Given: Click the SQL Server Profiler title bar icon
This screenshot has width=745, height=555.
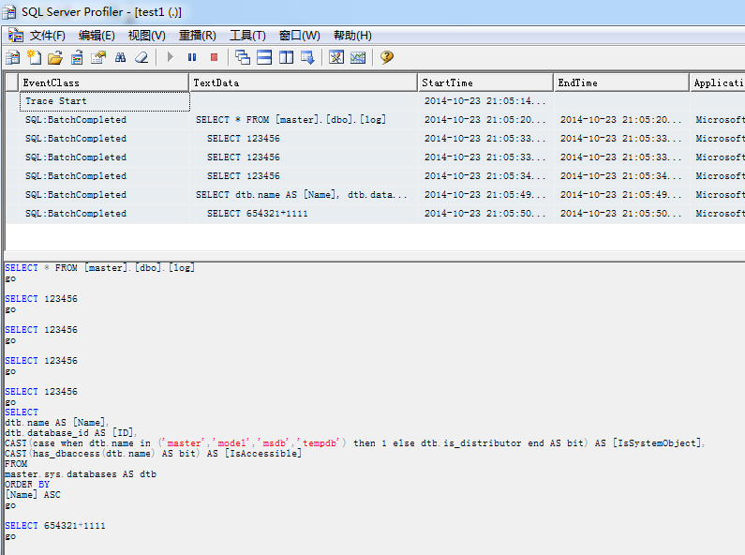Looking at the screenshot, I should point(8,12).
